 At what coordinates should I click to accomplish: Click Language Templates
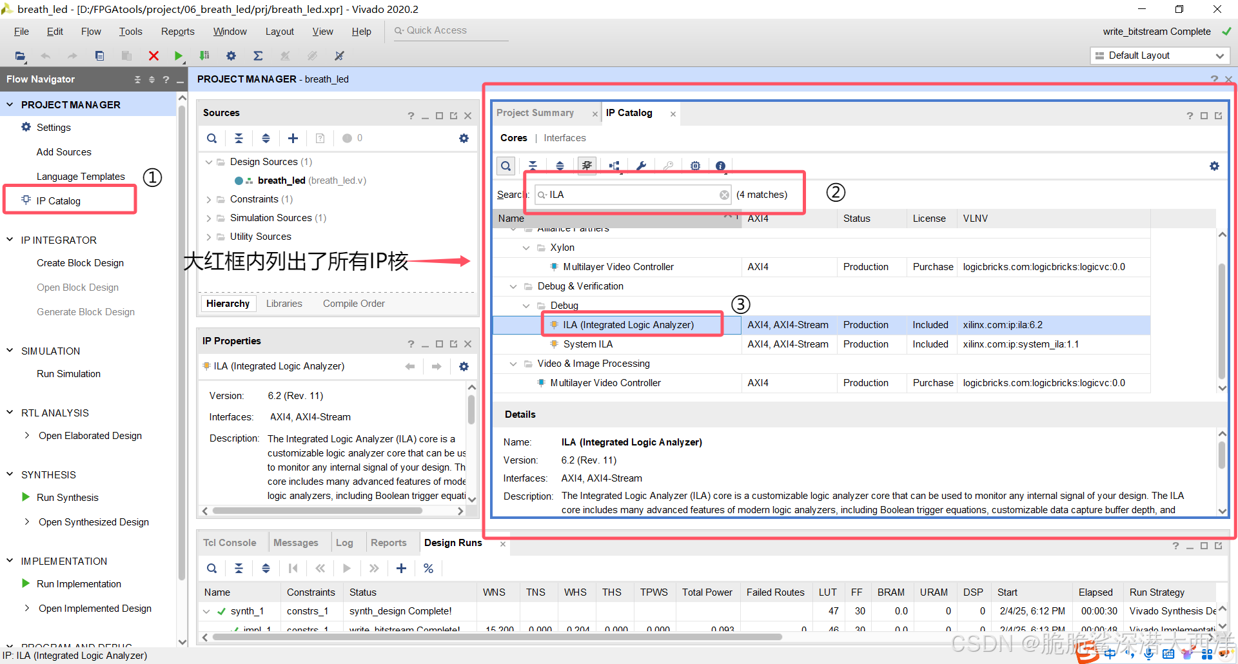[x=81, y=177]
